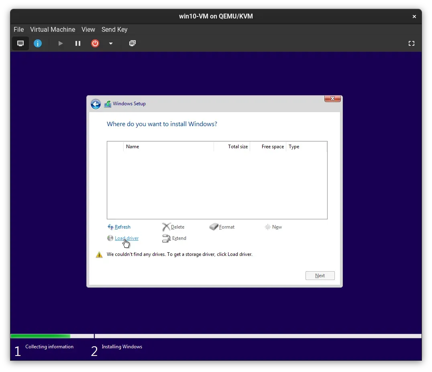Click the Load driver link

[127, 238]
